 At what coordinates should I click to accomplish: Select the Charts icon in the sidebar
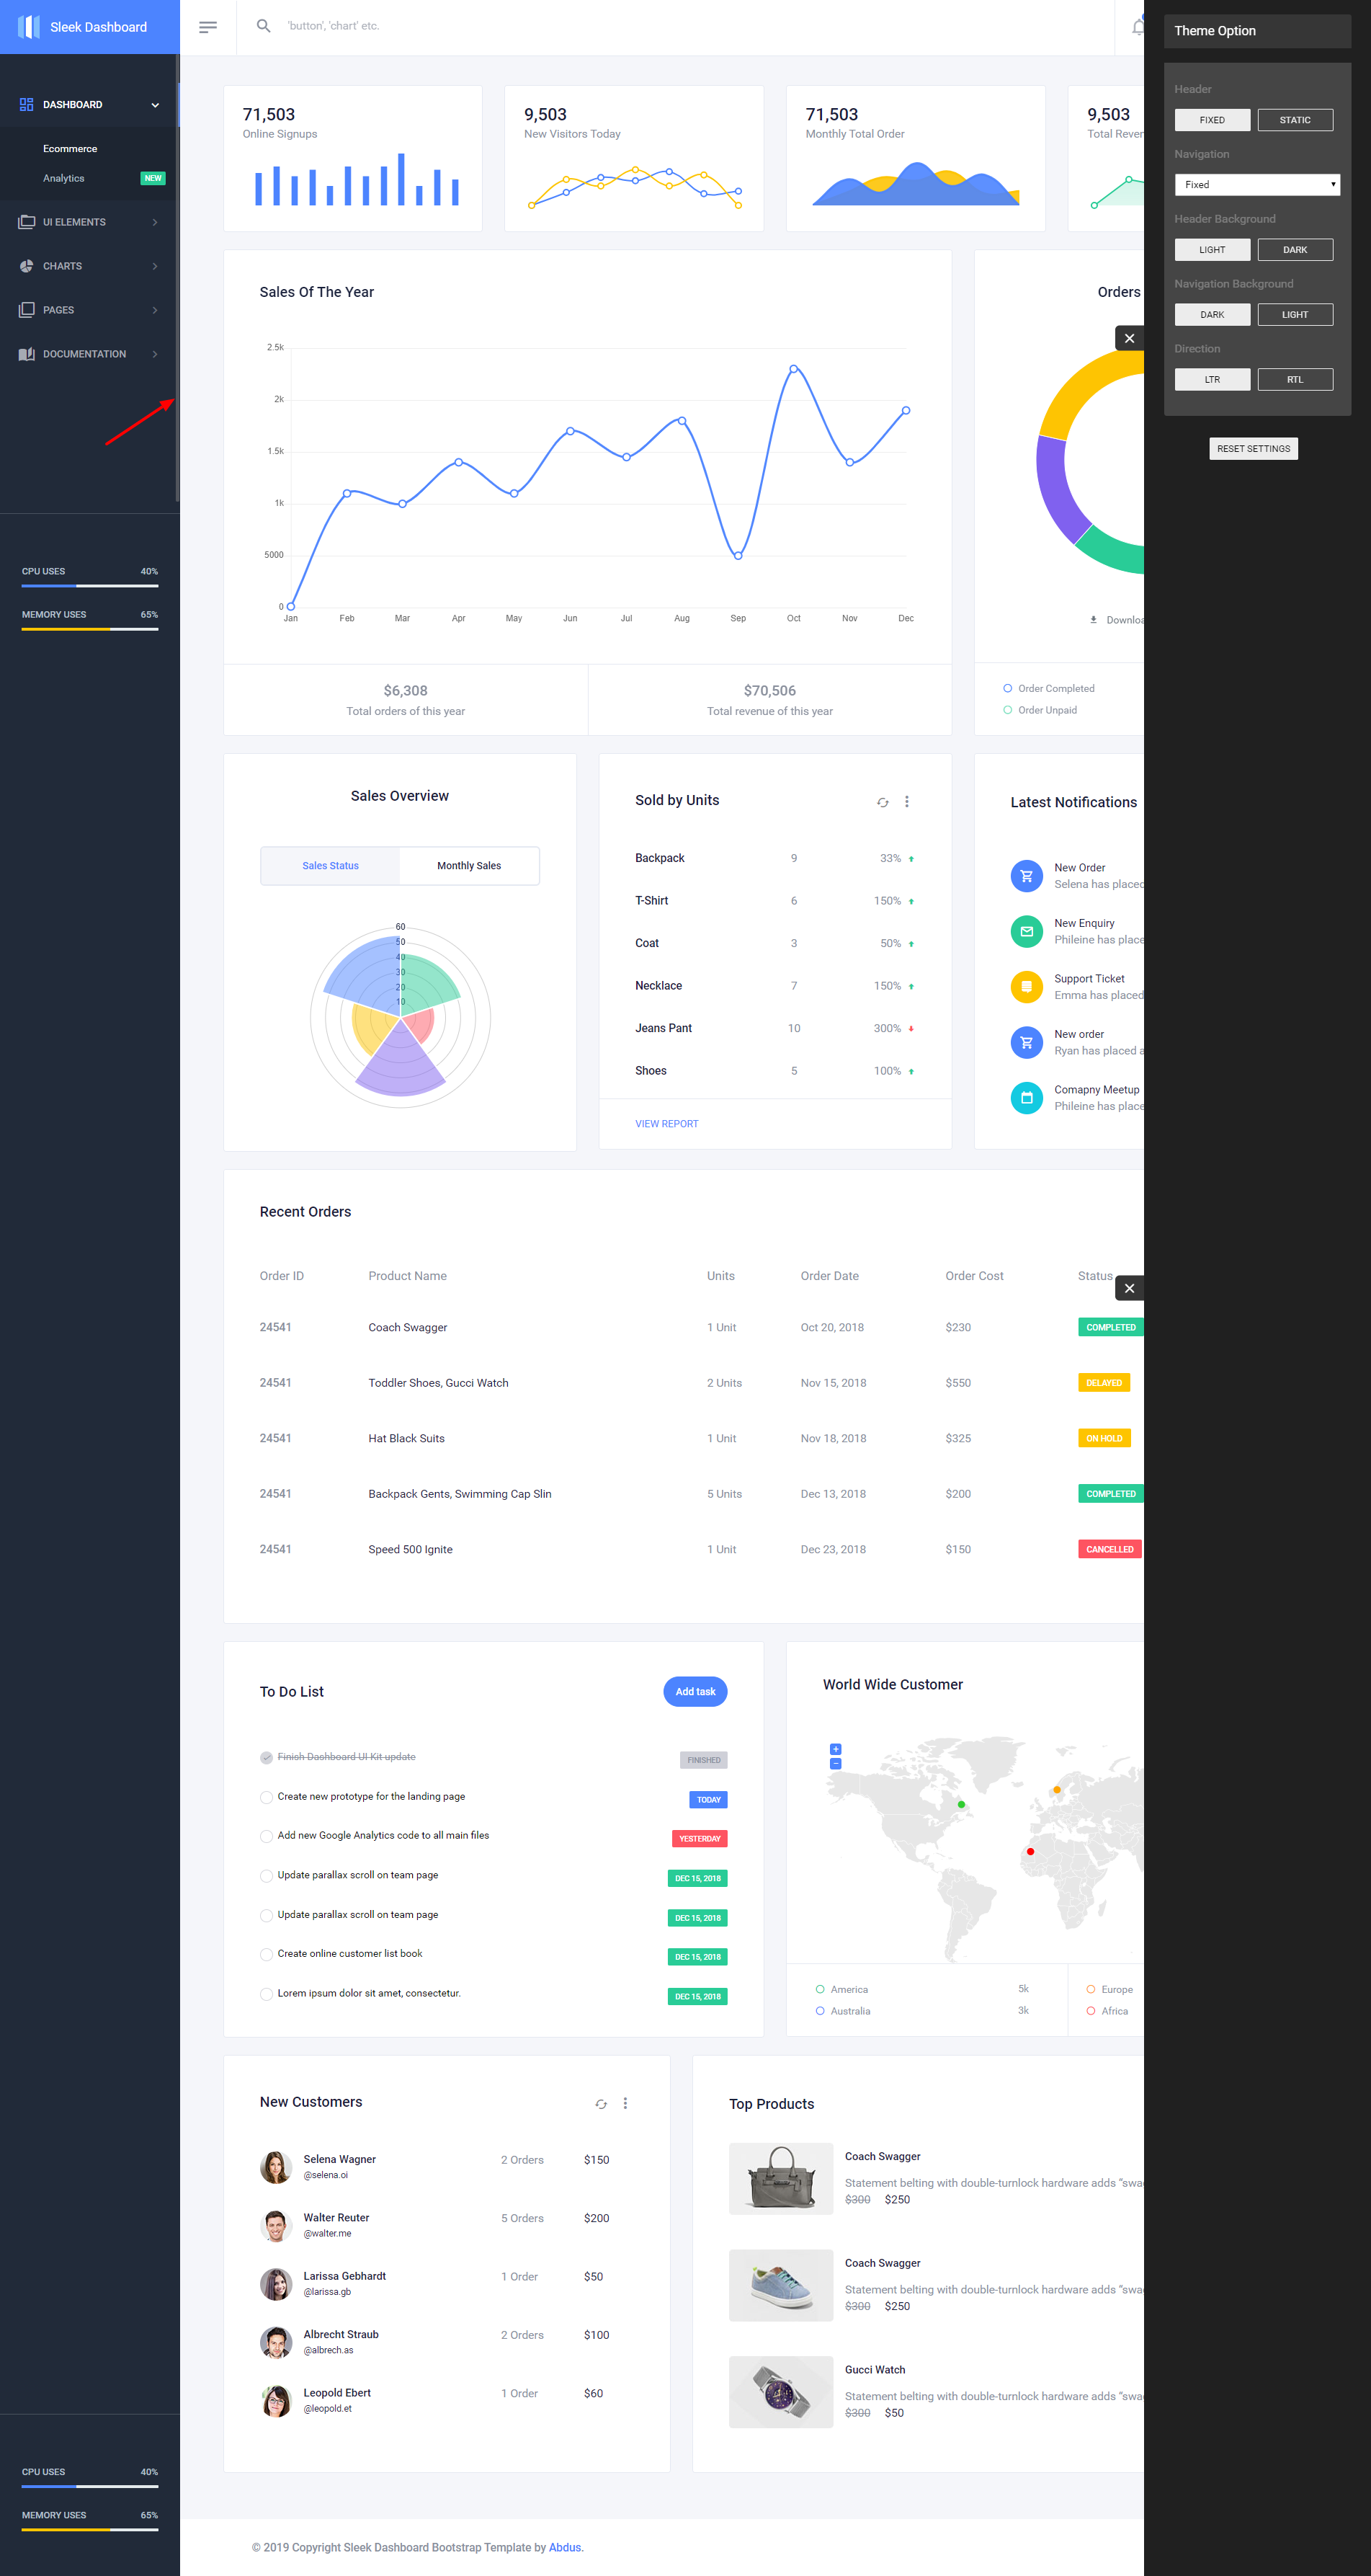pyautogui.click(x=26, y=266)
